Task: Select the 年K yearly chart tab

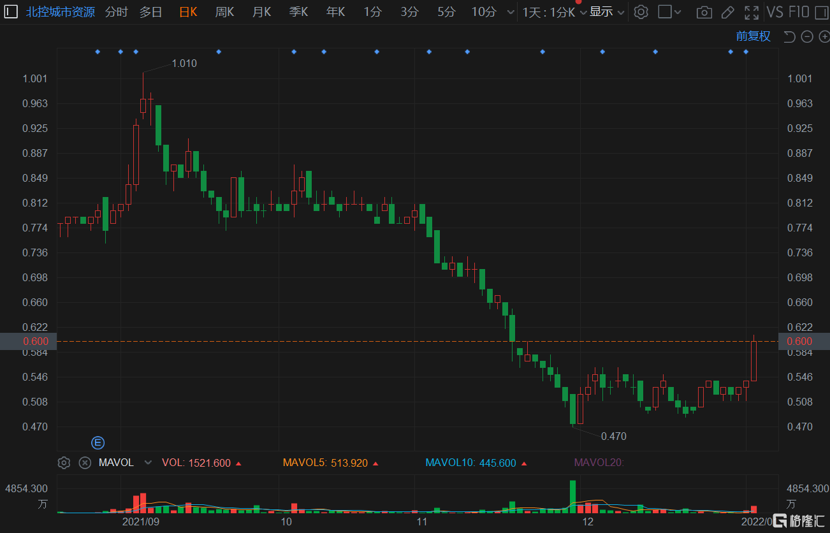Action: point(335,12)
